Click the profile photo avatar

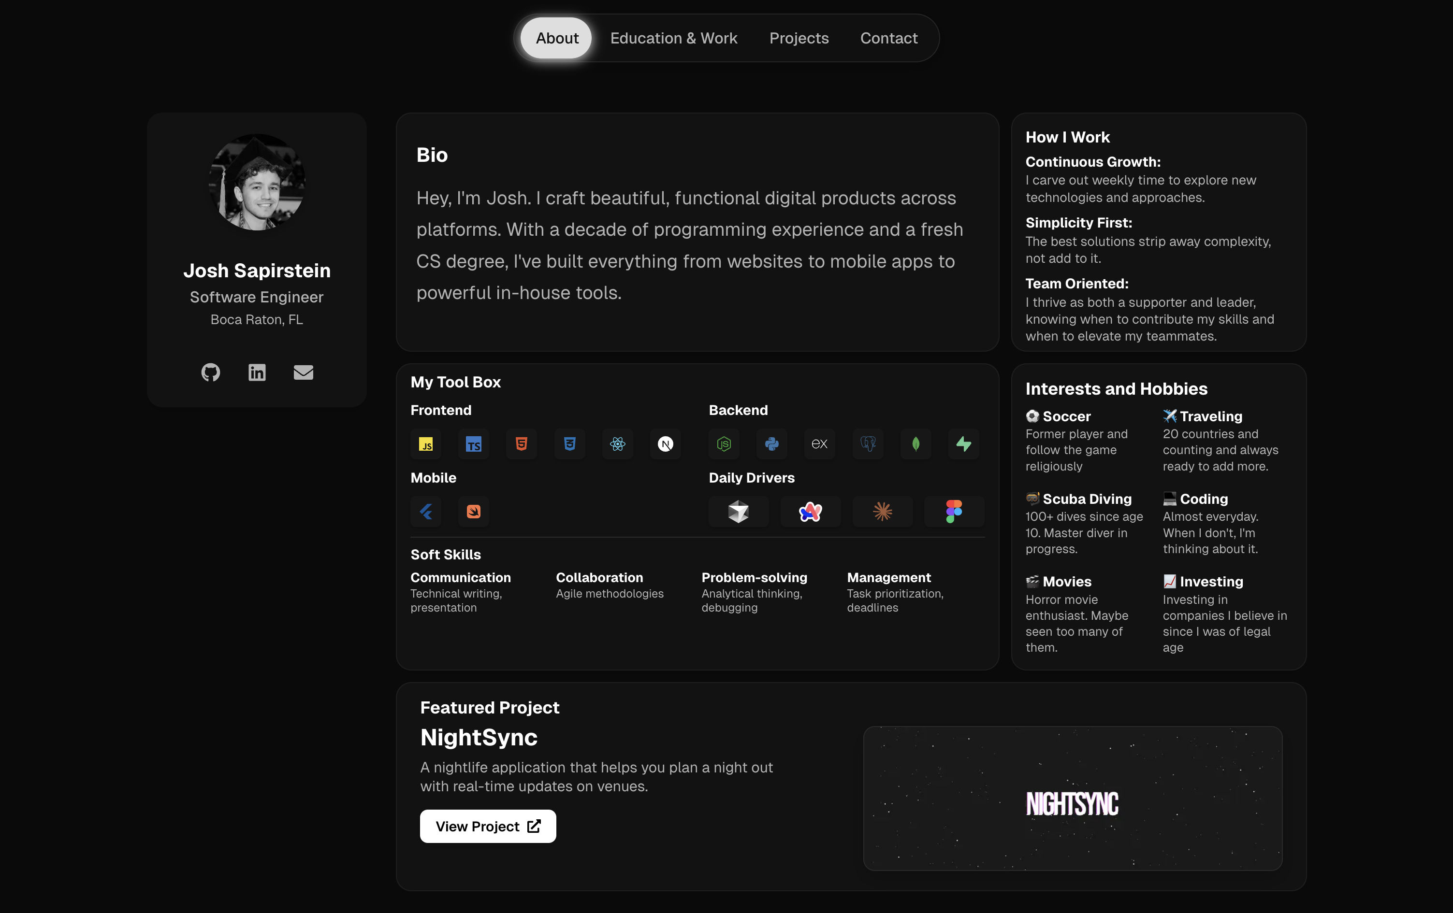click(257, 182)
